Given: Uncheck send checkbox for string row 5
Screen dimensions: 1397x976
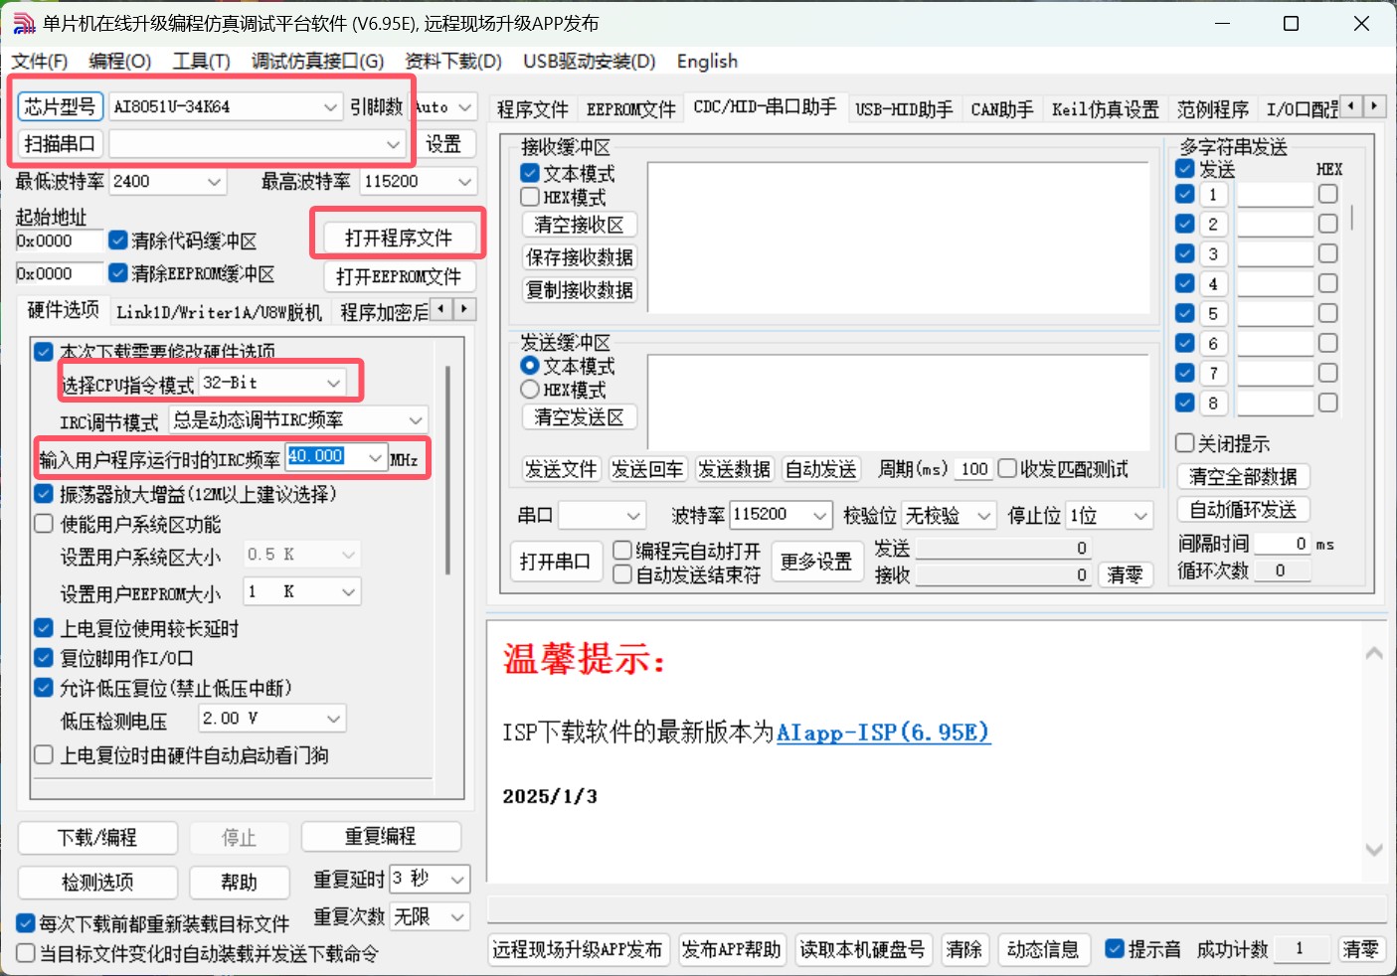Looking at the screenshot, I should pos(1184,313).
